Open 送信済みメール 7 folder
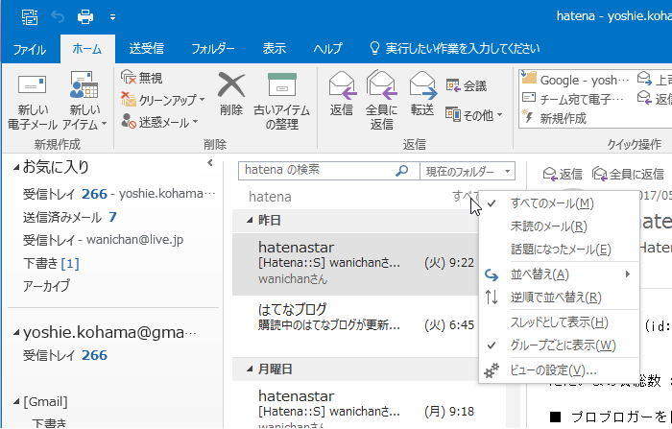 pyautogui.click(x=69, y=217)
